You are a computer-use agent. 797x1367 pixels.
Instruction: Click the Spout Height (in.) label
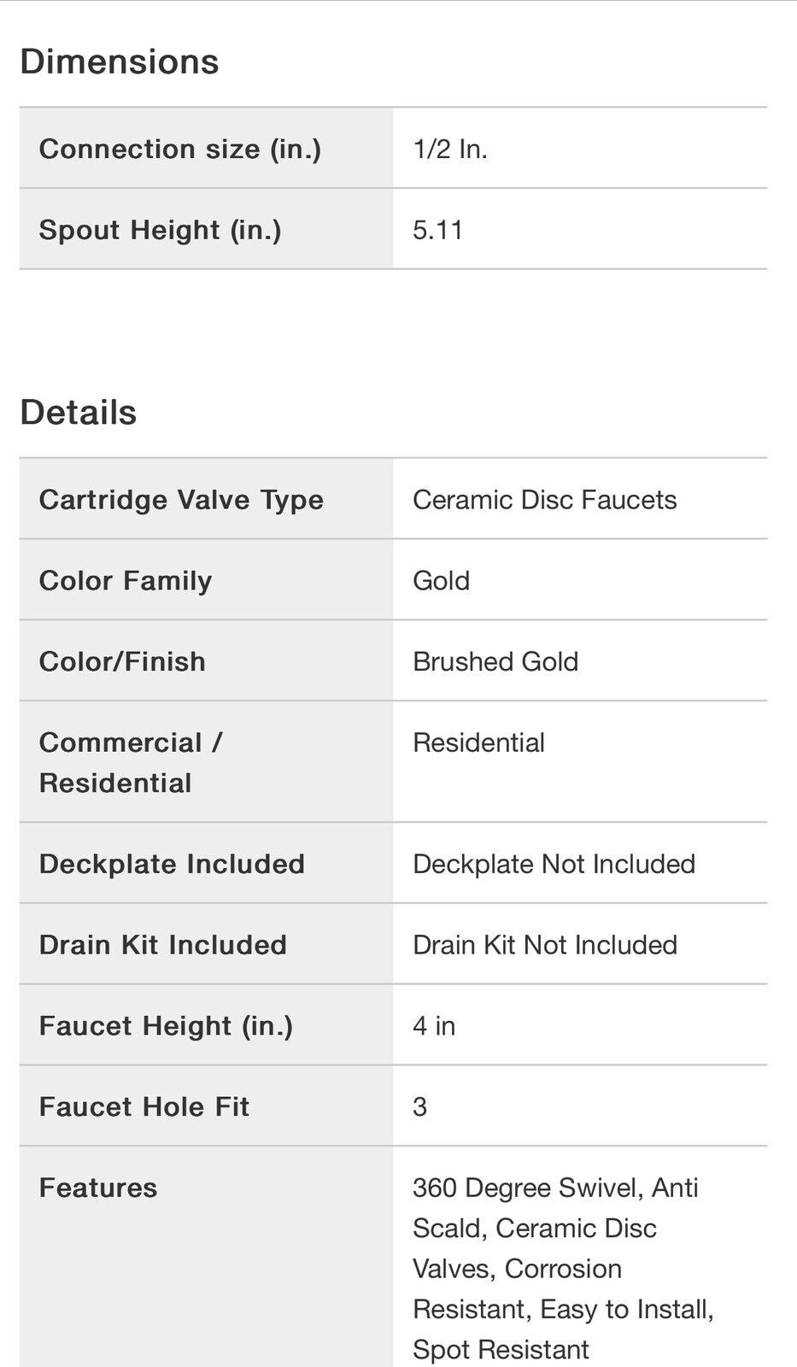[x=161, y=230]
